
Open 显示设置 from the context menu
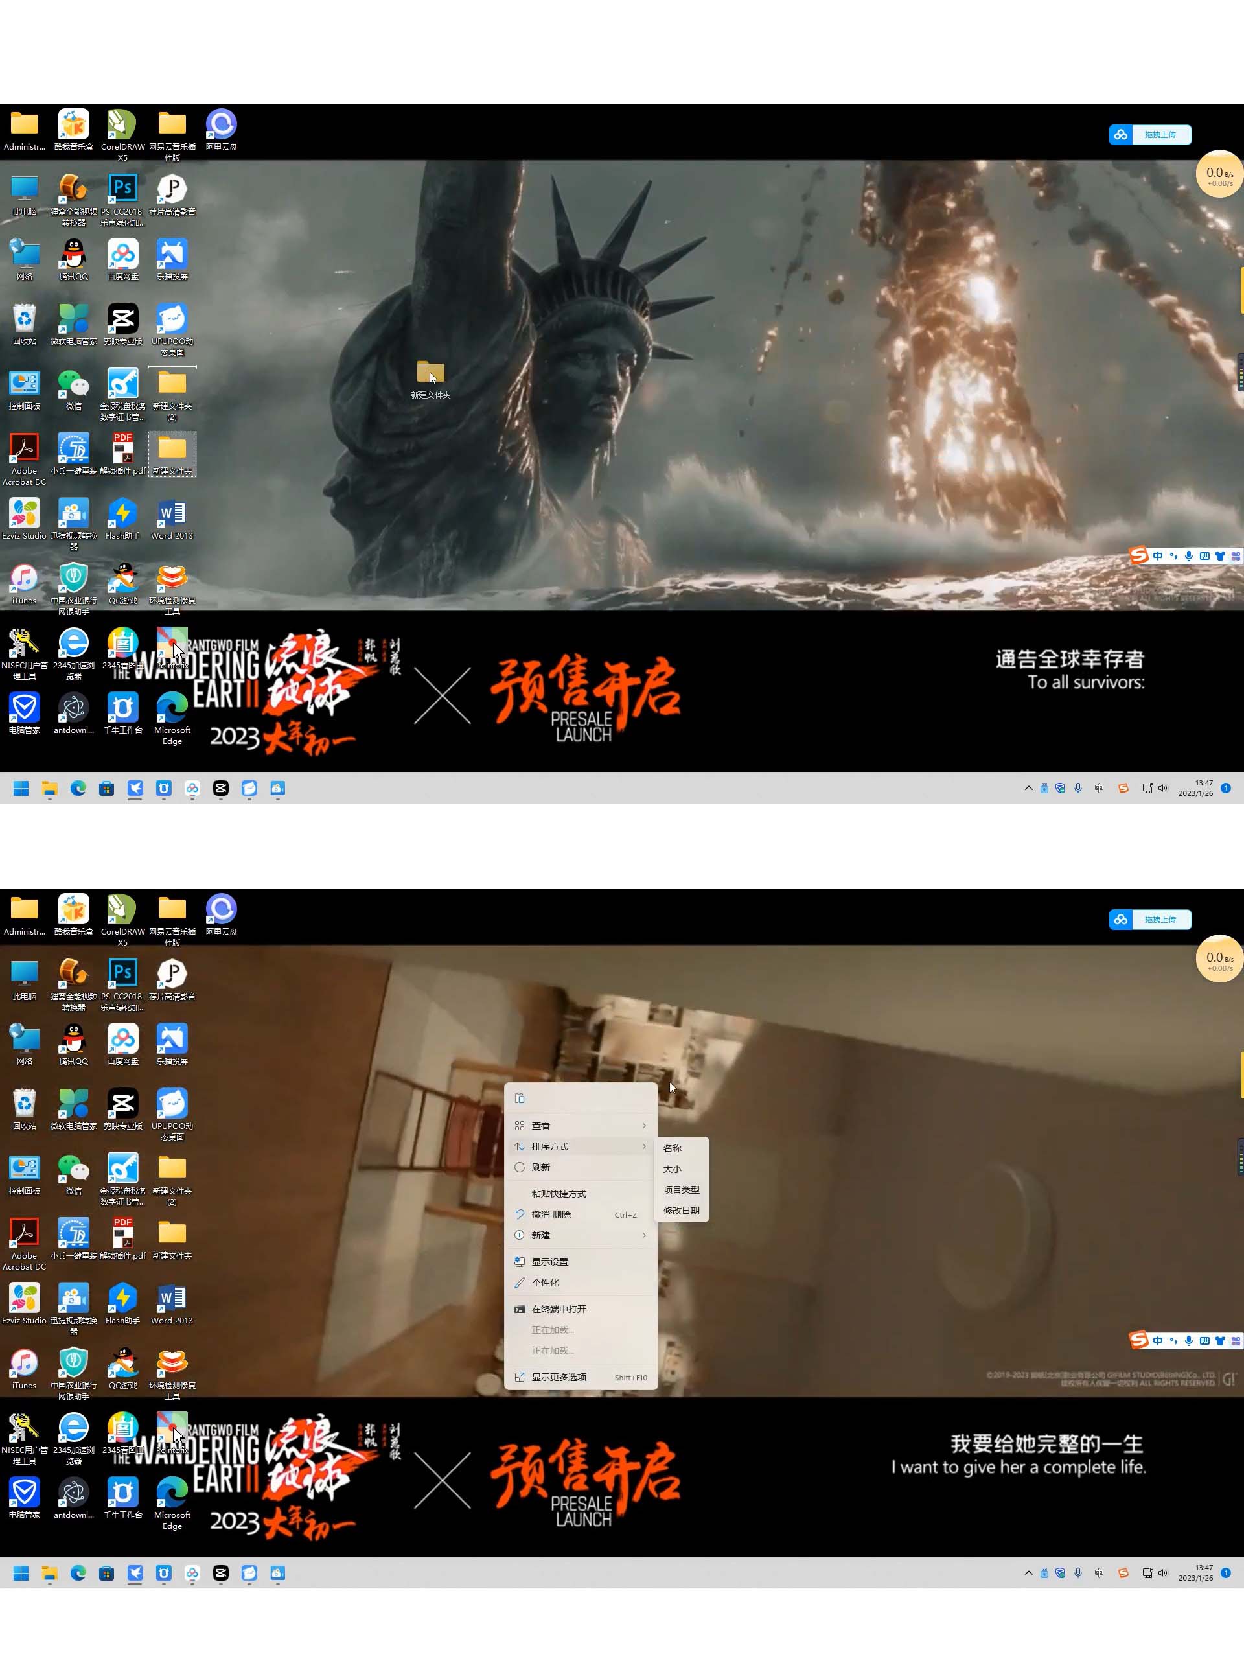point(581,1262)
